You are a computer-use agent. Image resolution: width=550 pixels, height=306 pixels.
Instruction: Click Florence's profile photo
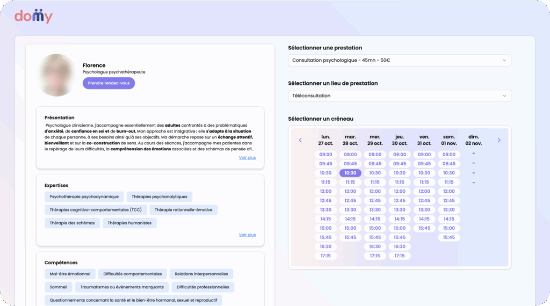click(x=56, y=75)
